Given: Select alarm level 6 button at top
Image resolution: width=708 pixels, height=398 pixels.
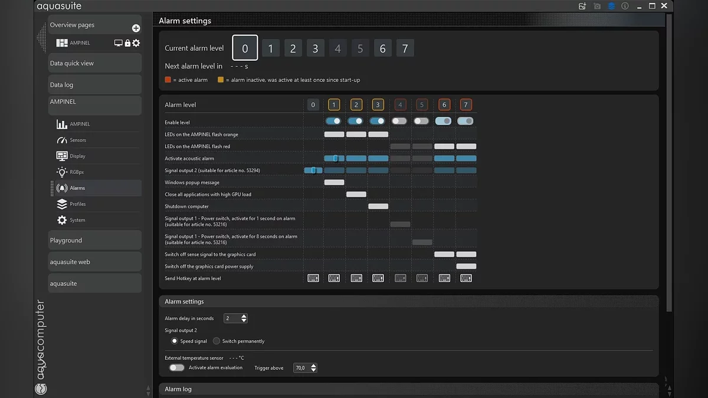Looking at the screenshot, I should pos(382,48).
